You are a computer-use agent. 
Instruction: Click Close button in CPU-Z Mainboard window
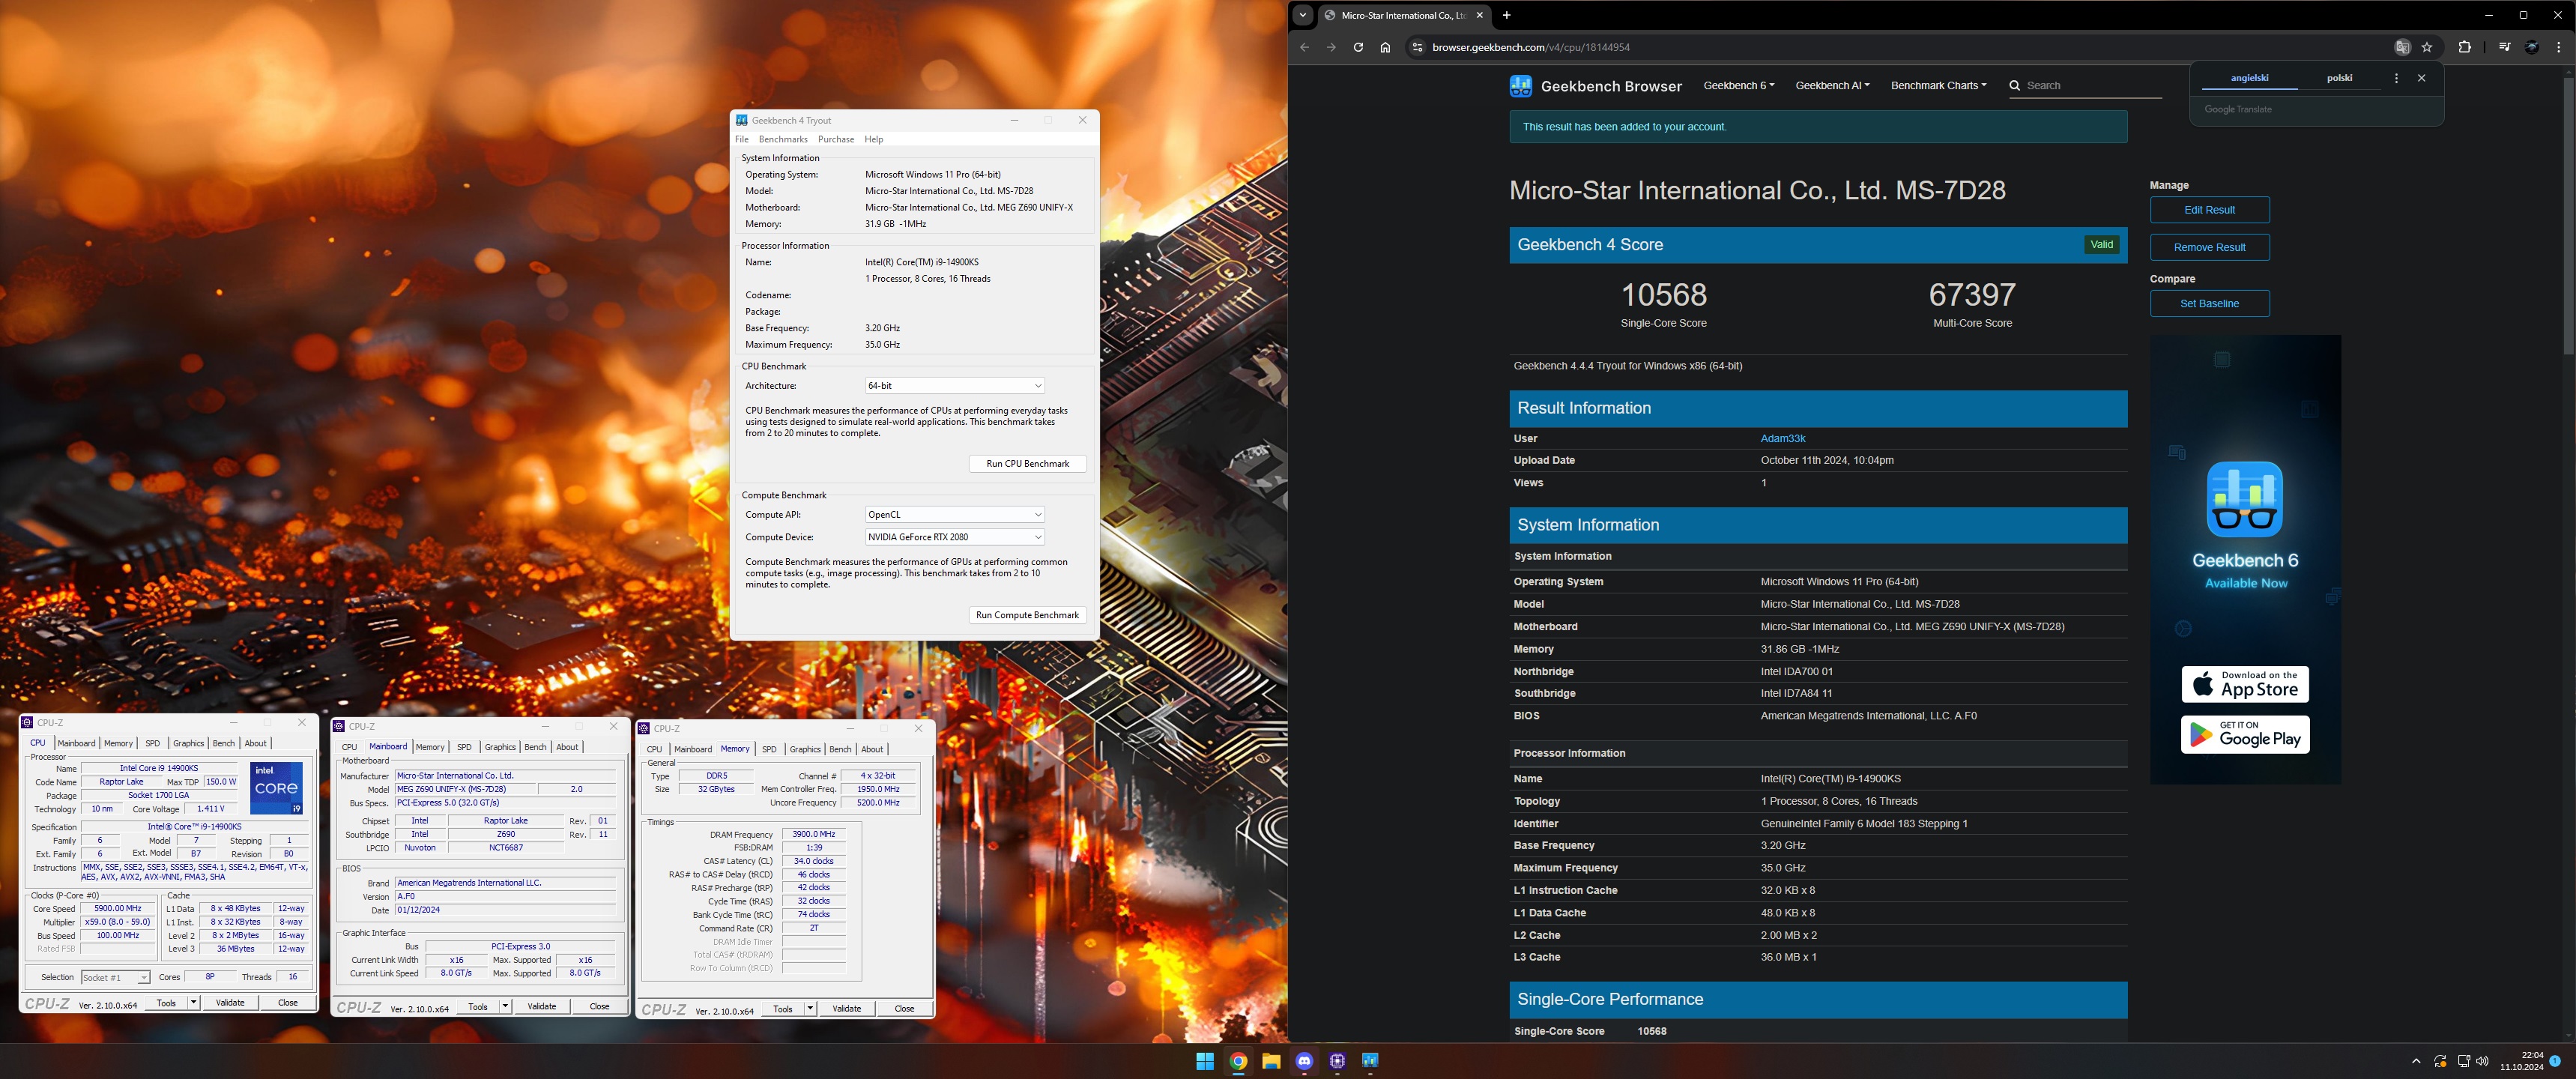pyautogui.click(x=599, y=1006)
